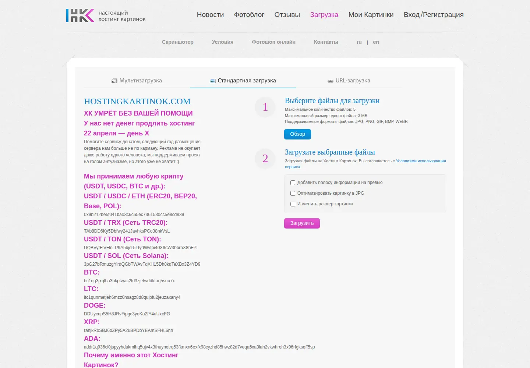Click "USDT / SOL (Сеть Solana):" label
Image resolution: width=530 pixels, height=368 pixels.
click(126, 256)
